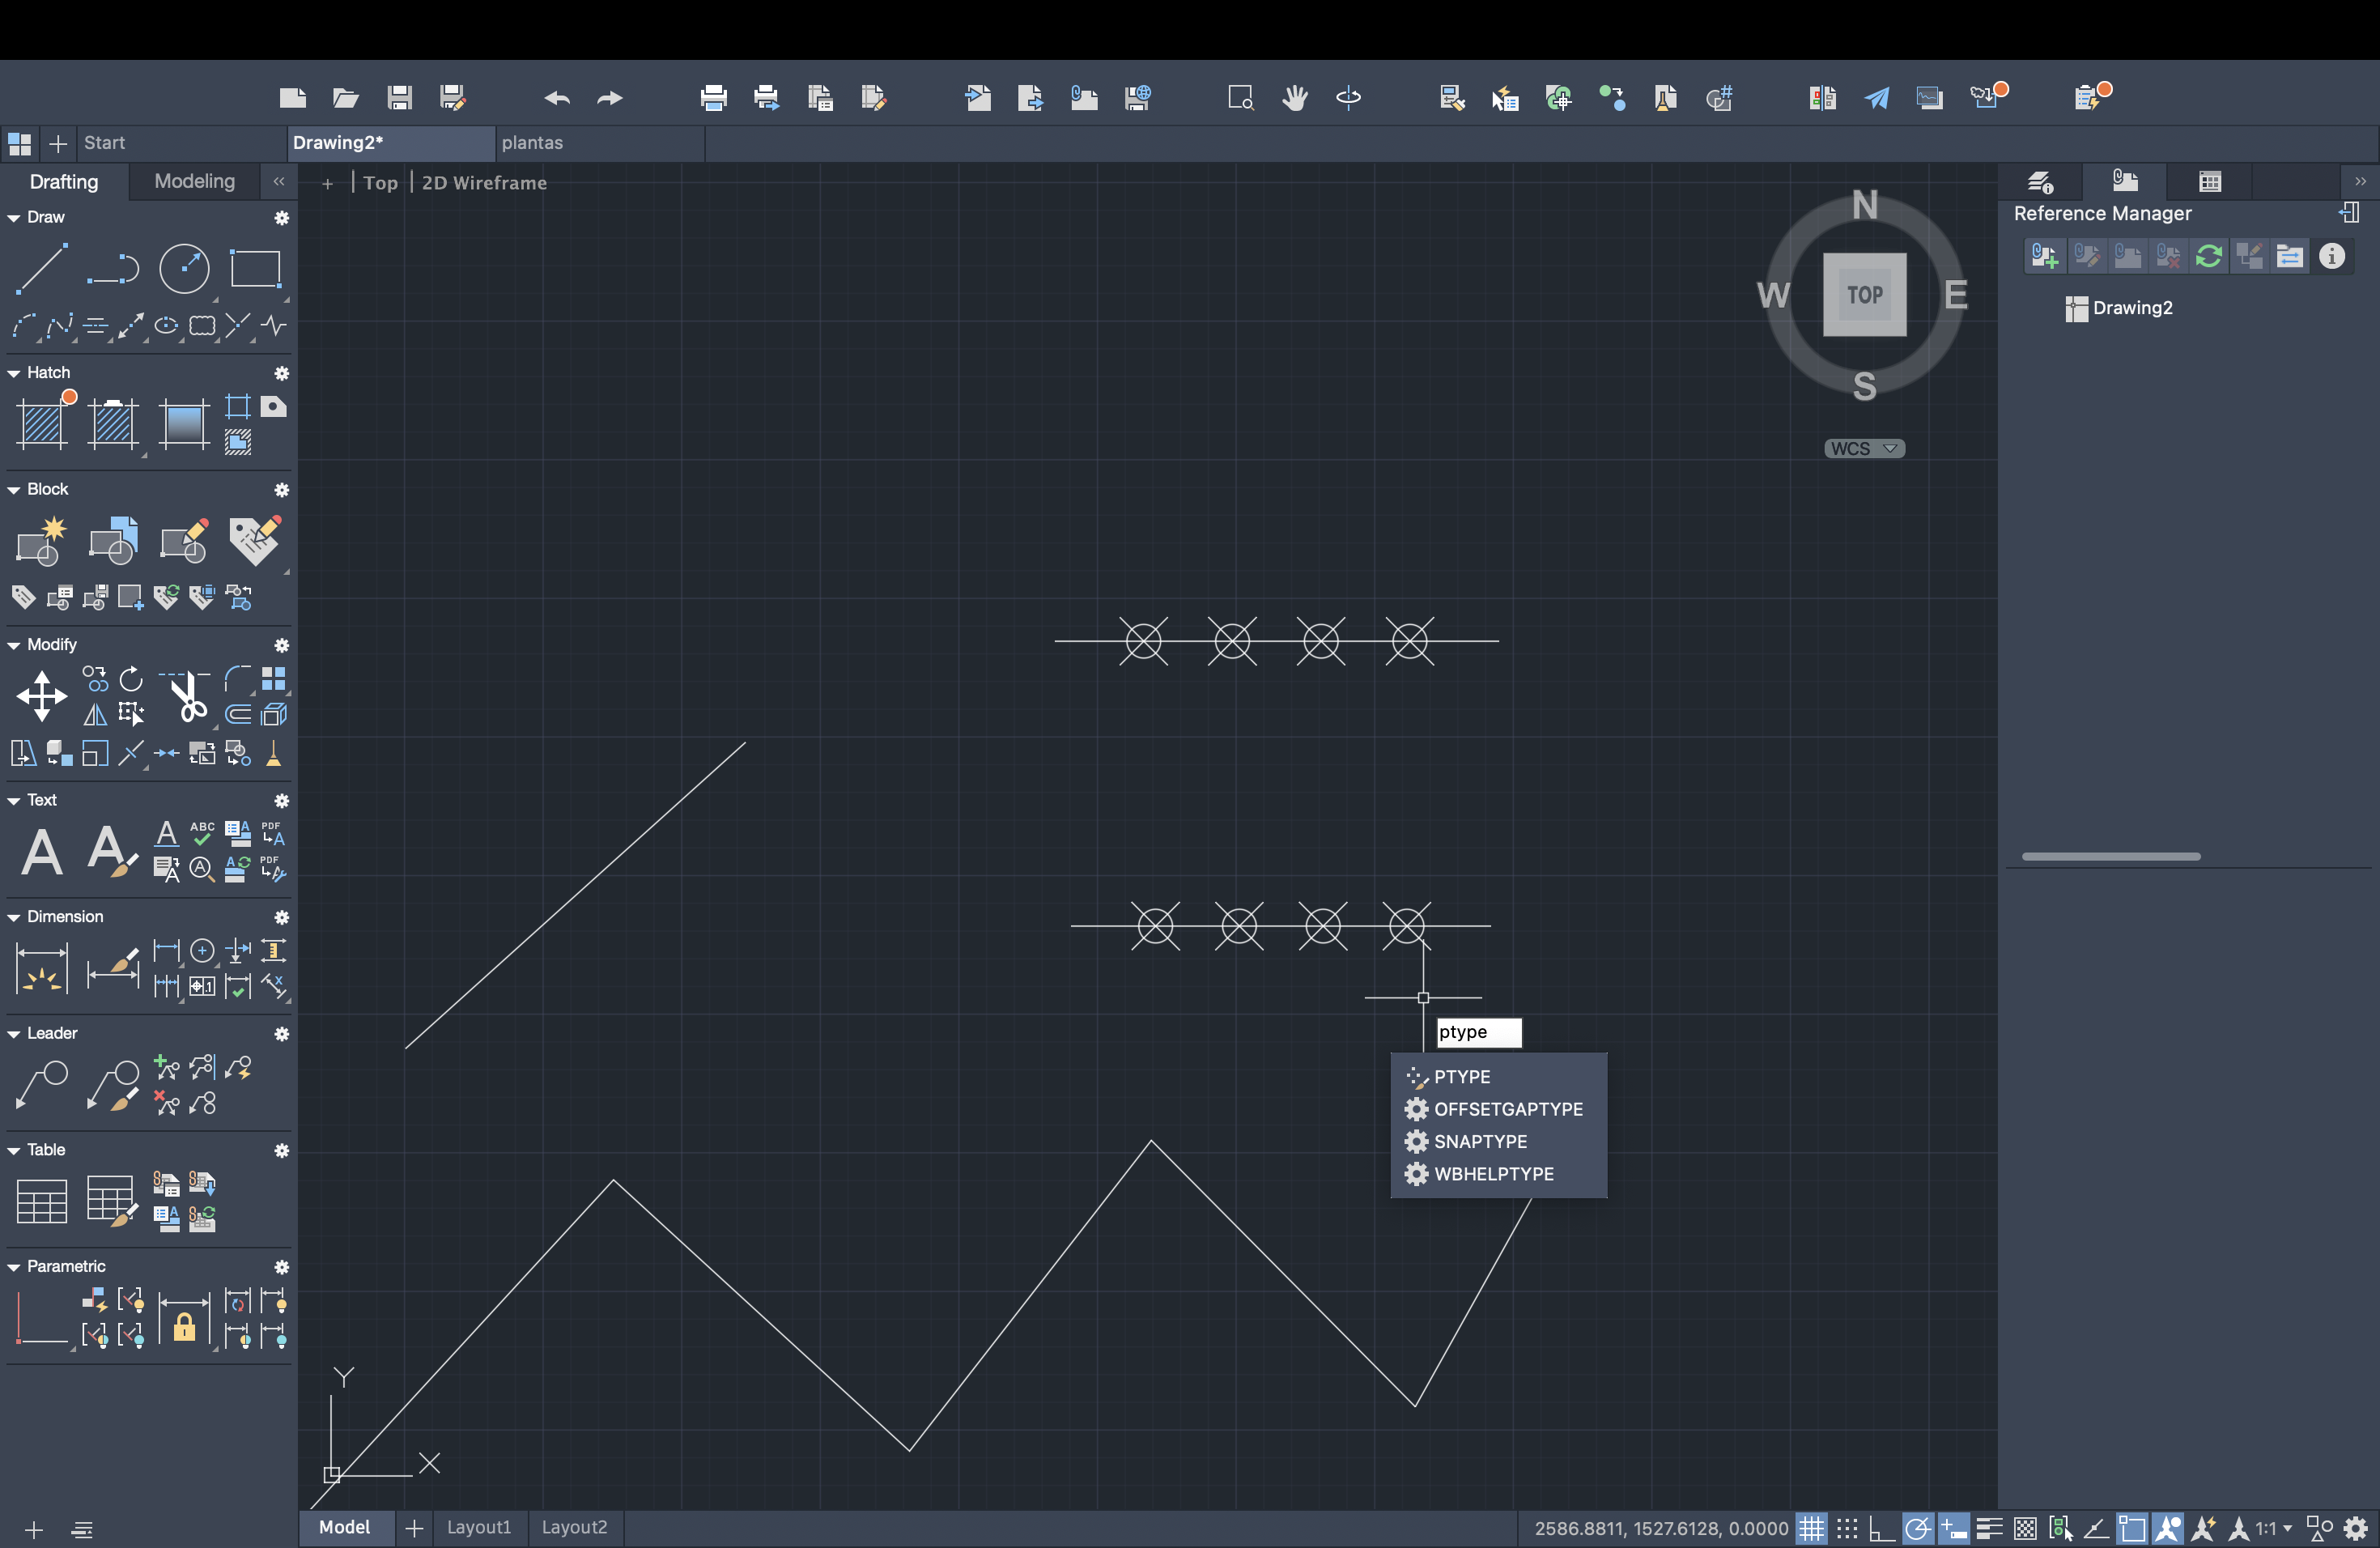2380x1548 pixels.
Task: Click the 2D Wireframe visual style label
Action: pos(484,183)
